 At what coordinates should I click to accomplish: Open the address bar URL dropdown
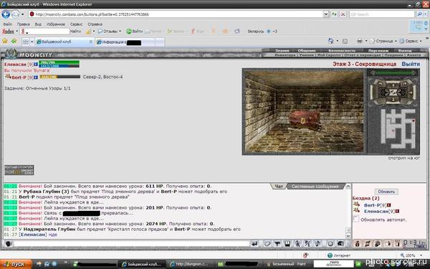pos(326,14)
